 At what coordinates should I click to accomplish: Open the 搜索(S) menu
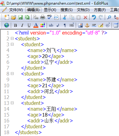(x=66, y=10)
